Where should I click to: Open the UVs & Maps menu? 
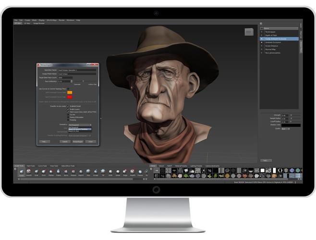coord(51,20)
